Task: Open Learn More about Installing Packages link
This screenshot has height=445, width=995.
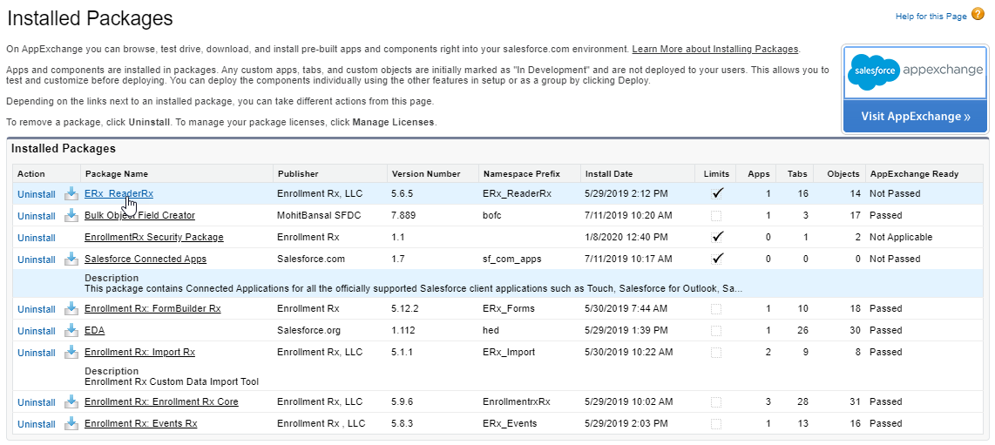Action: 714,49
